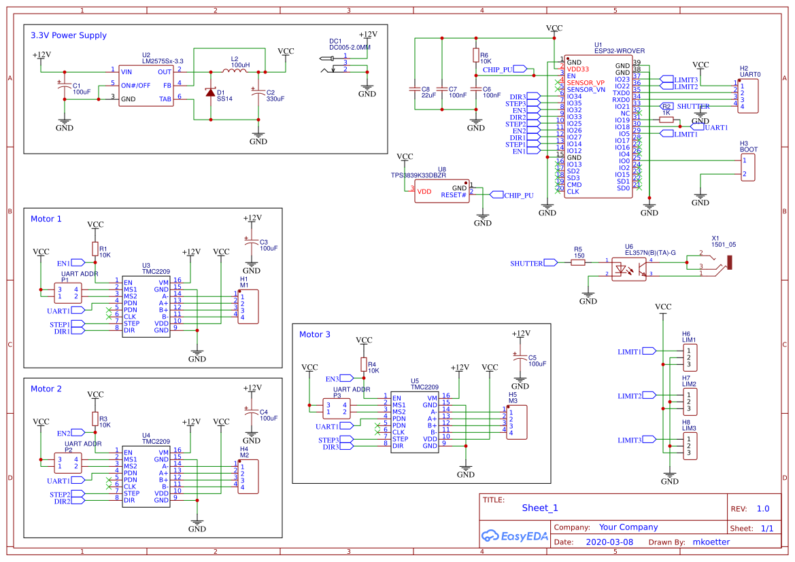Select the H6 LIM1 connector

pyautogui.click(x=689, y=357)
